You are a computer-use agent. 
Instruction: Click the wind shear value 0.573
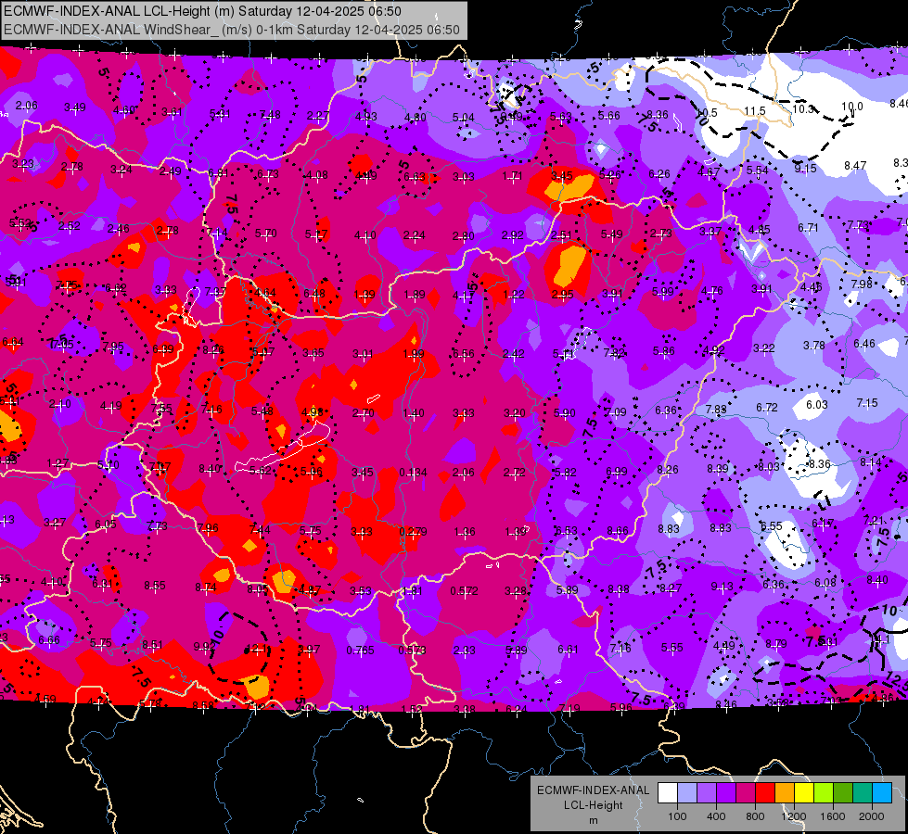tap(412, 650)
